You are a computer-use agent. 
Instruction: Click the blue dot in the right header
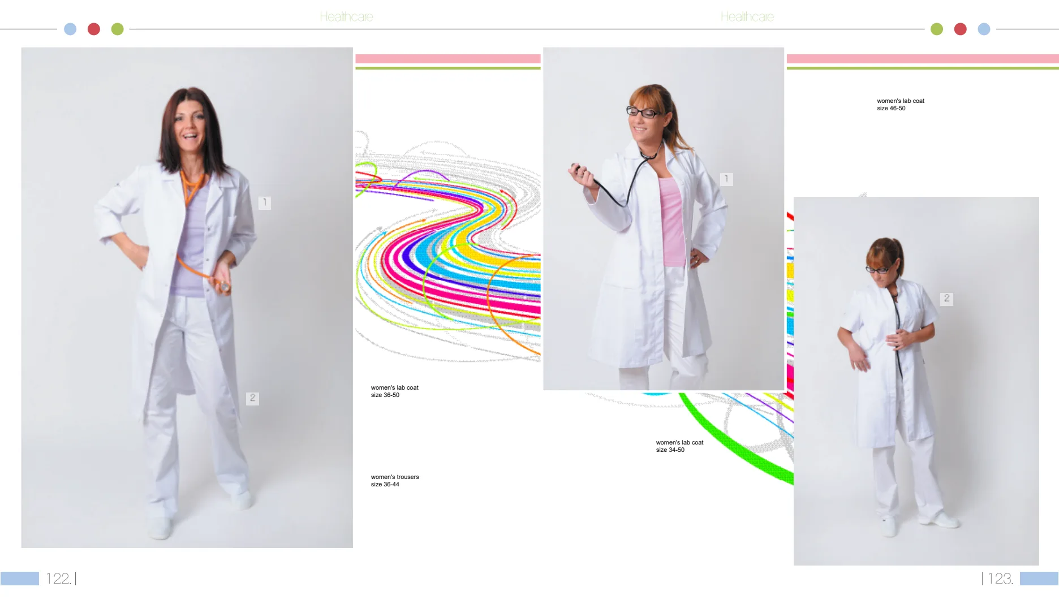984,29
